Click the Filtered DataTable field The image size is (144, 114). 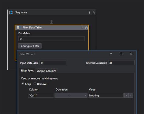pyautogui.click(x=121, y=63)
